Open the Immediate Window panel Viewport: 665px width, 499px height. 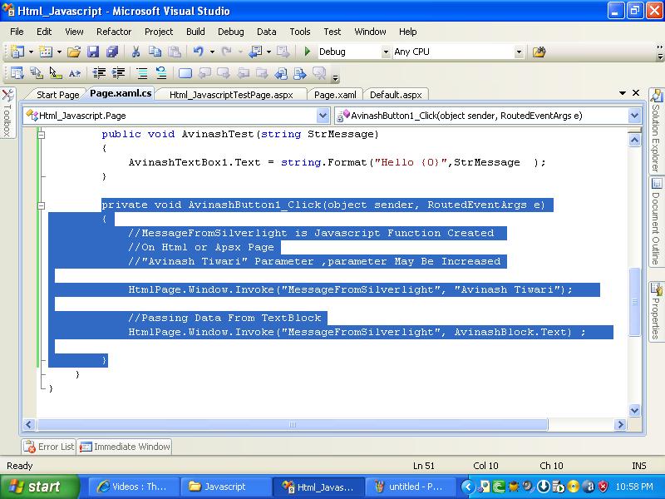coord(125,447)
